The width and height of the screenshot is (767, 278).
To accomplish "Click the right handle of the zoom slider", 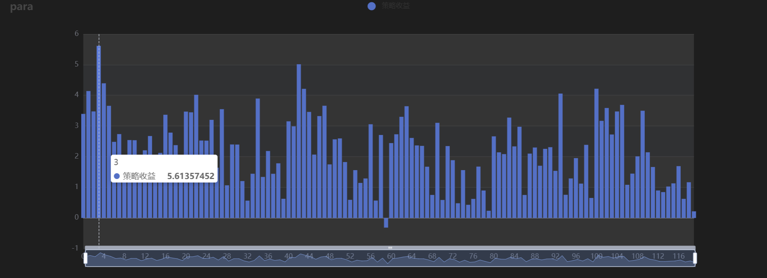I will point(695,258).
